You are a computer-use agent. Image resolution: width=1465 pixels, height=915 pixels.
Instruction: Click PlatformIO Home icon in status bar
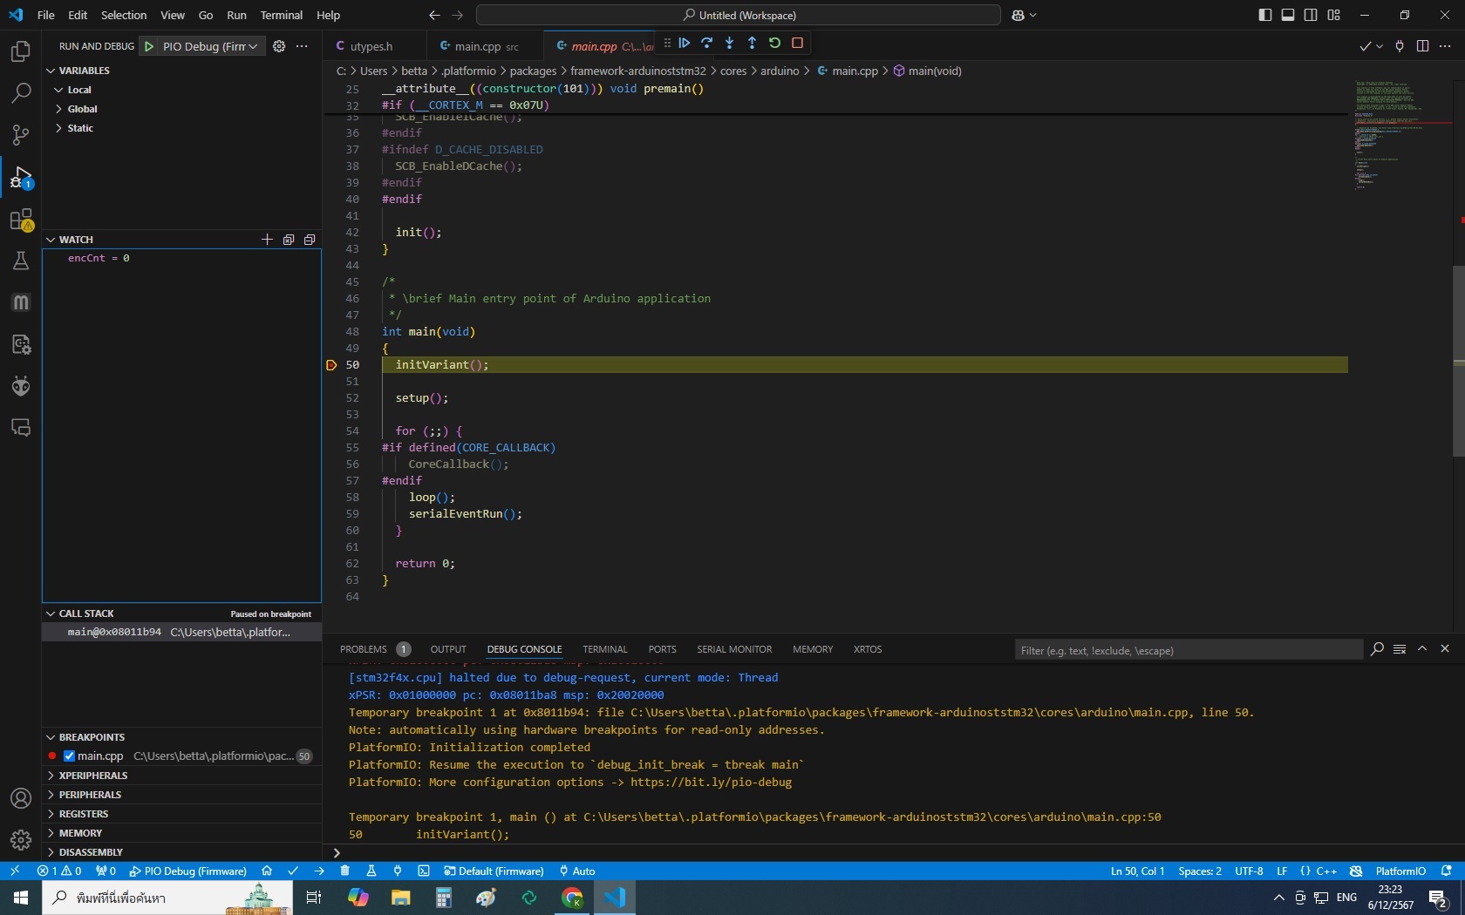point(267,871)
